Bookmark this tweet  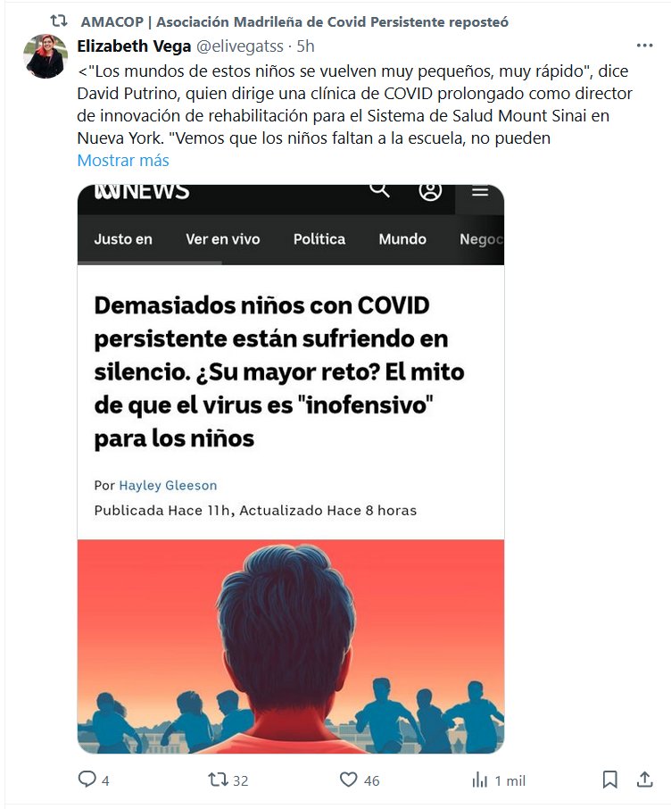click(610, 779)
